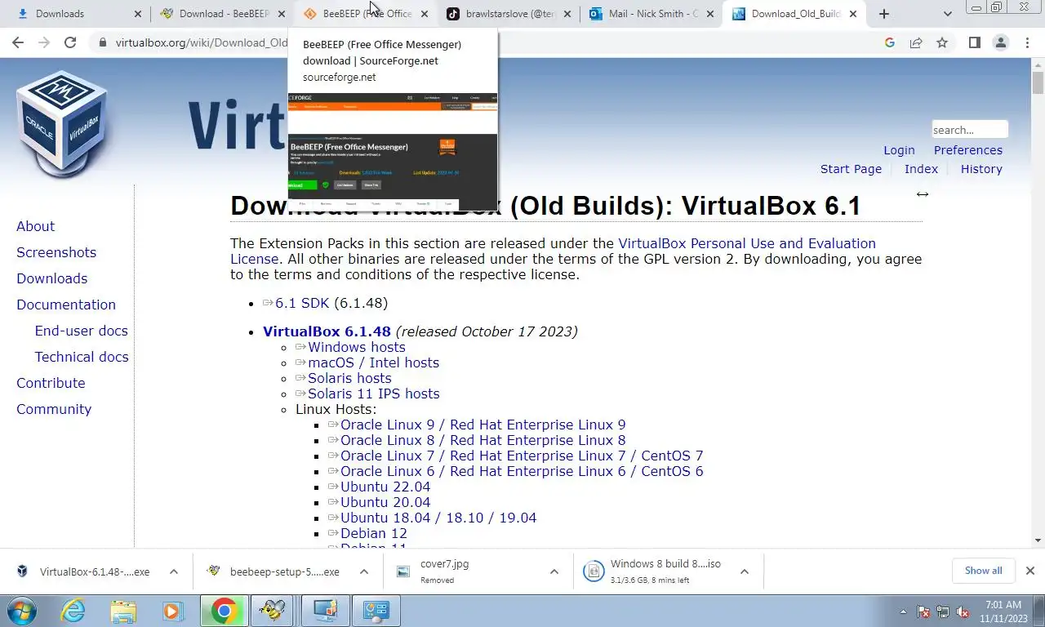Open the Chrome side panel

tap(974, 42)
